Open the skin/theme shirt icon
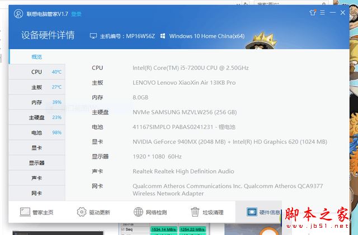The height and width of the screenshot is (235, 358). pos(313,12)
